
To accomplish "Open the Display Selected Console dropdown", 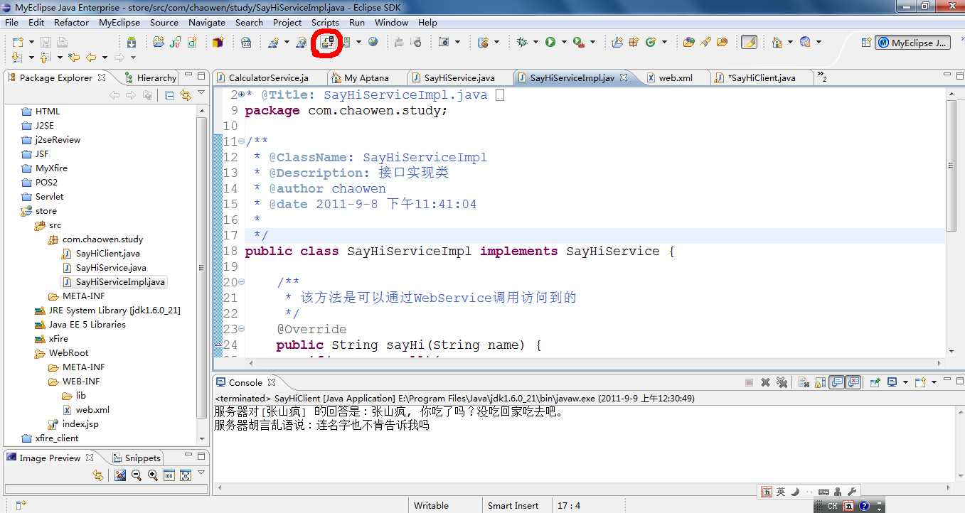I will click(x=905, y=382).
